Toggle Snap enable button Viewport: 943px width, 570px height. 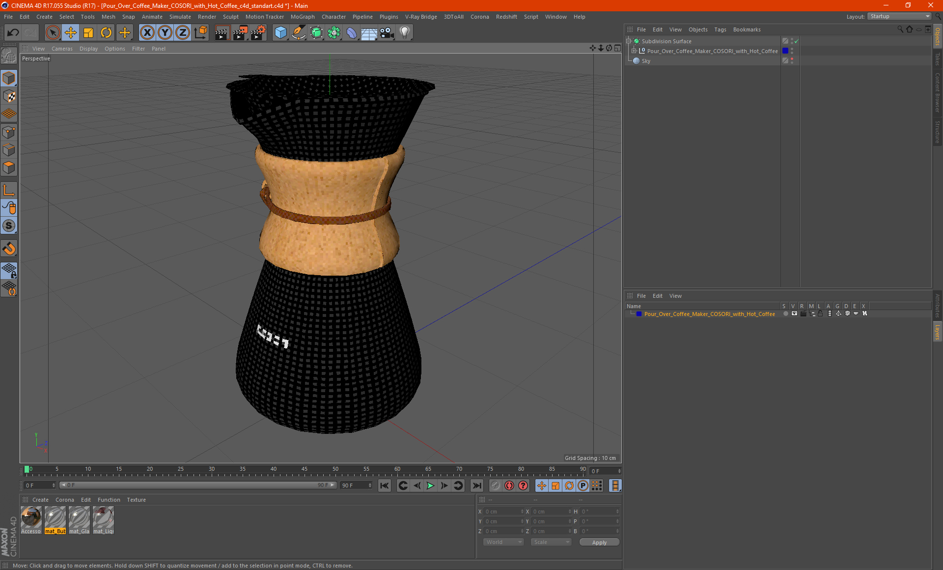[x=9, y=226]
